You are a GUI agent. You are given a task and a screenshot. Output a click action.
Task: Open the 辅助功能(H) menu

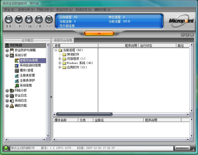[103, 10]
